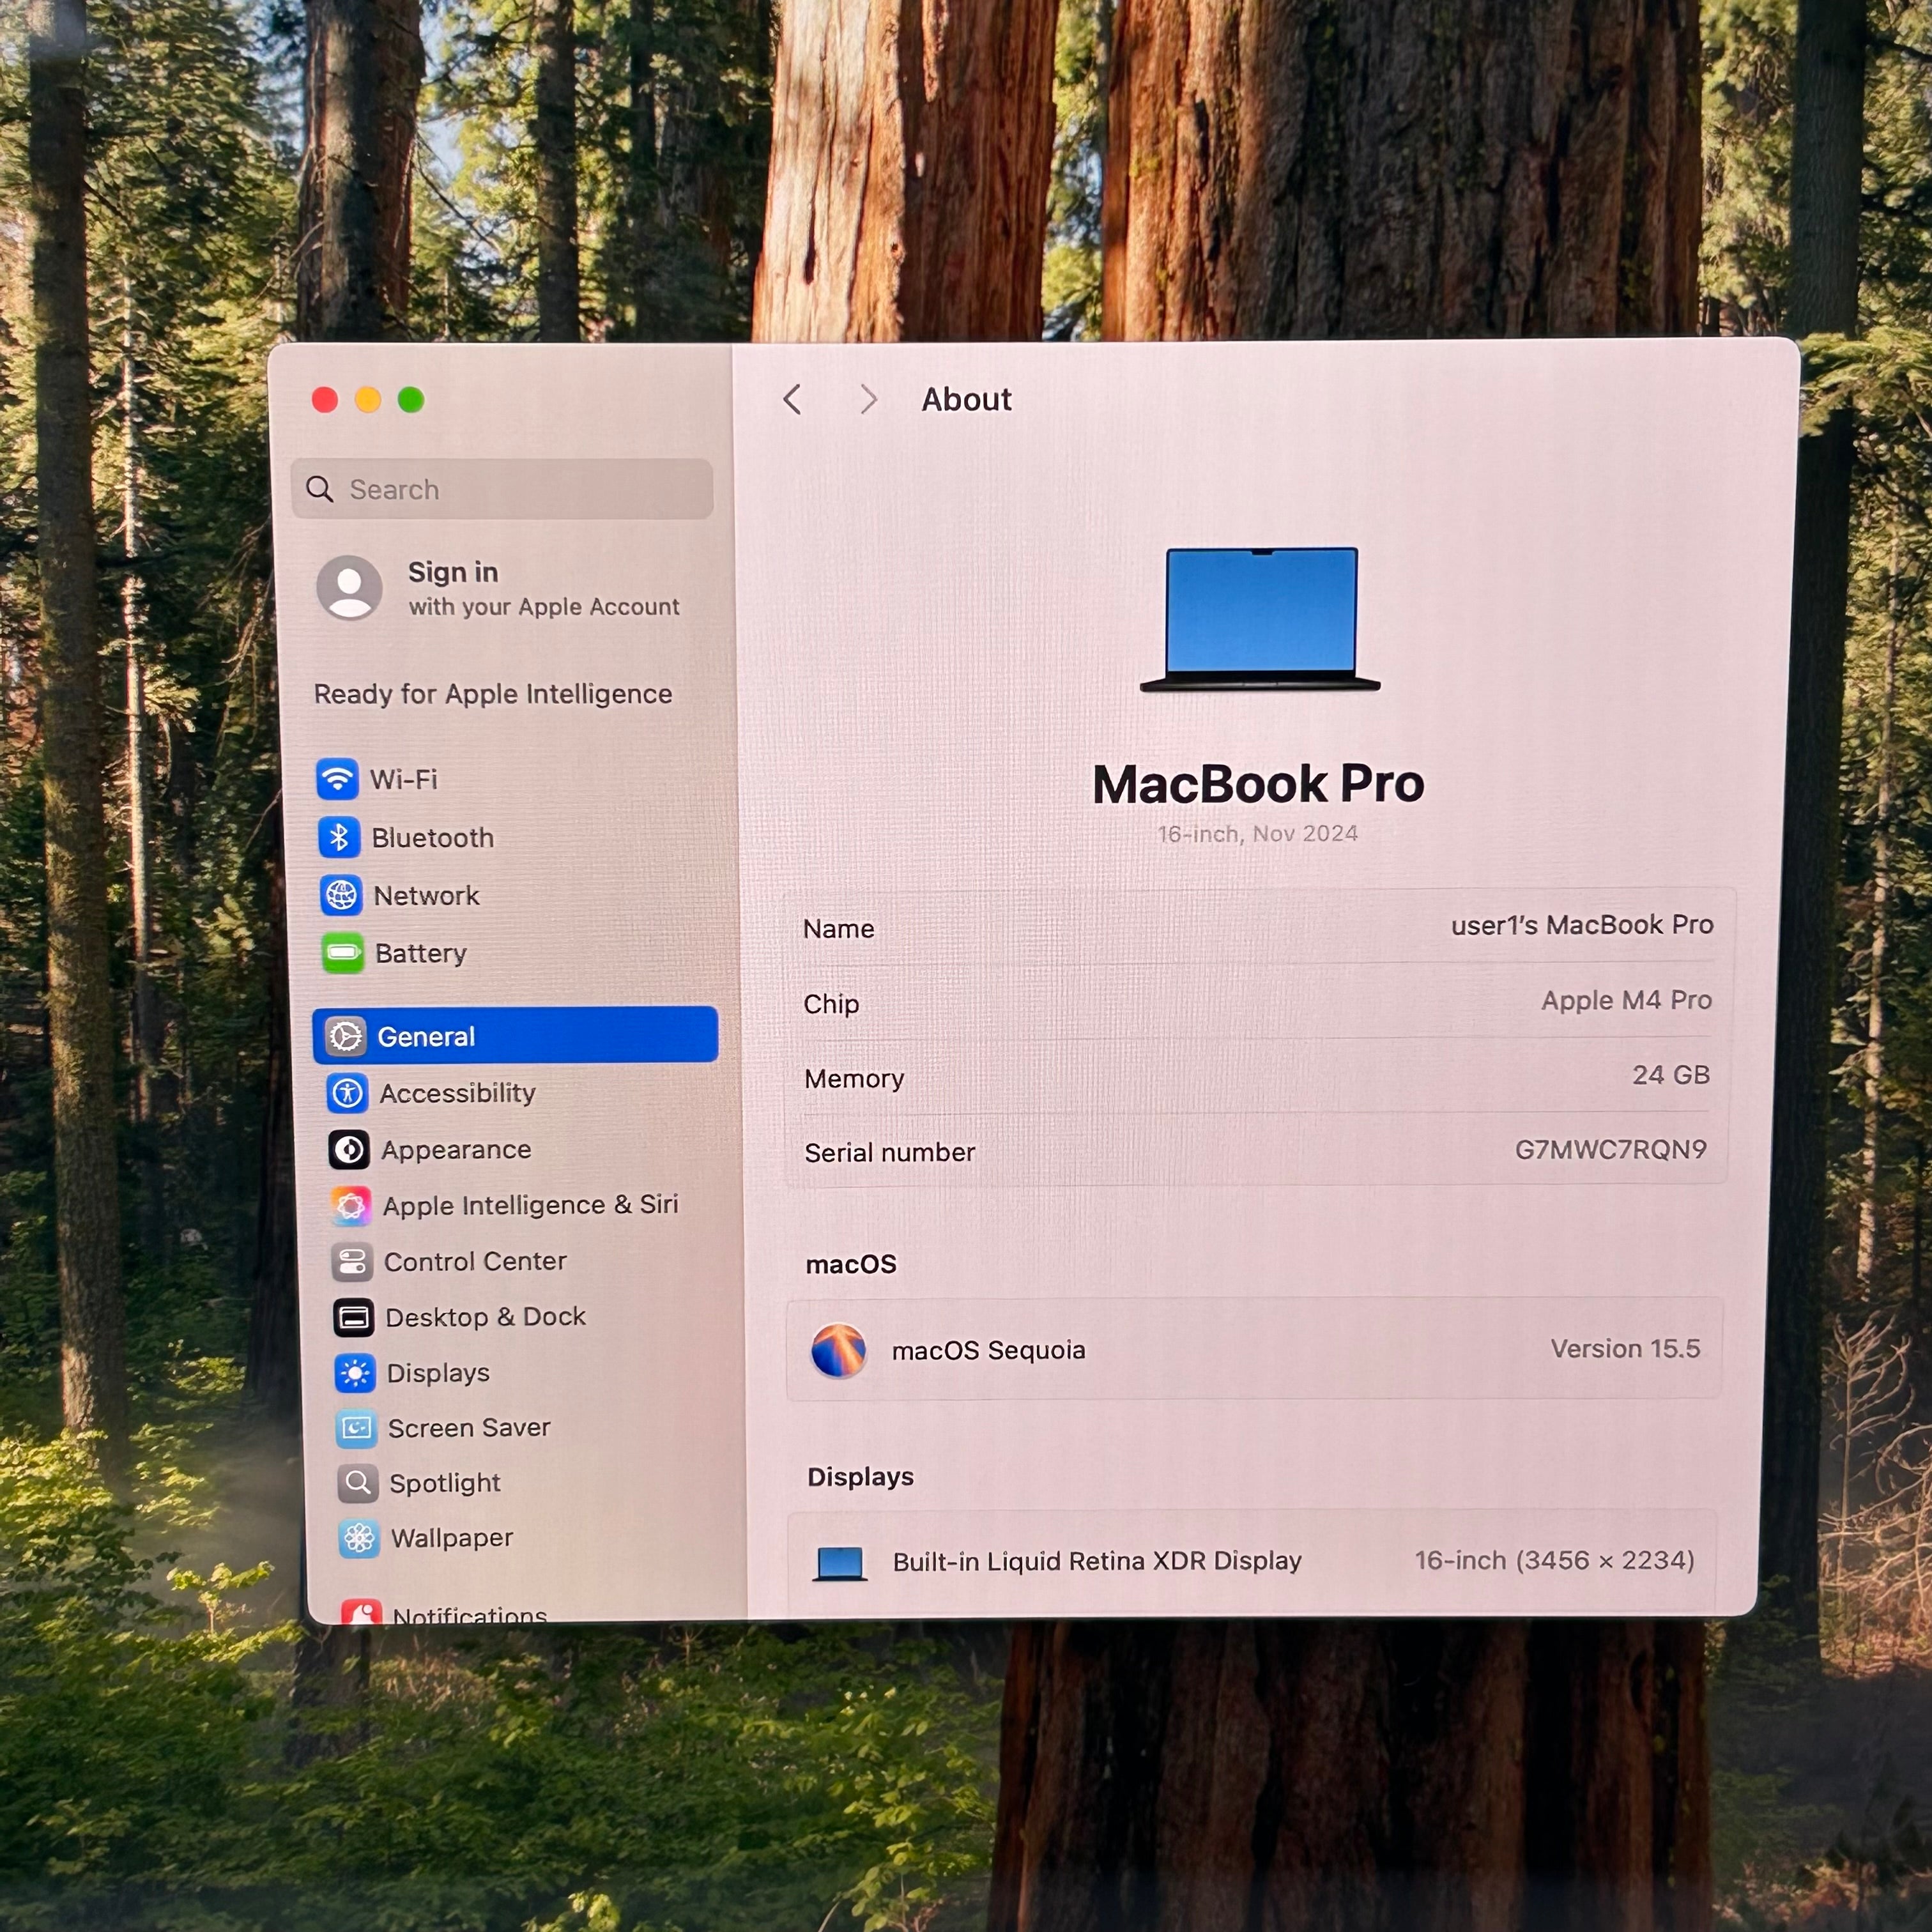Go back with the left chevron
1932x1932 pixels.
click(x=792, y=399)
